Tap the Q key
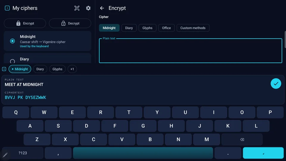 (16, 112)
